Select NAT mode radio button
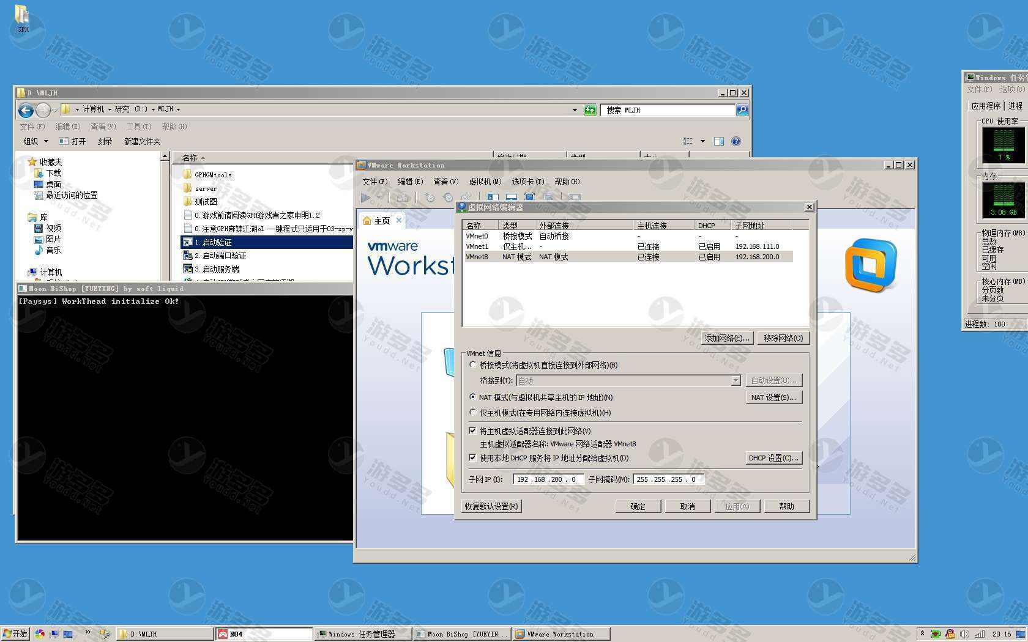 tap(472, 397)
